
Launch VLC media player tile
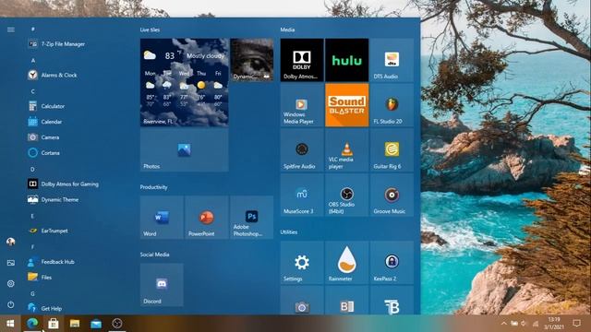coord(347,149)
